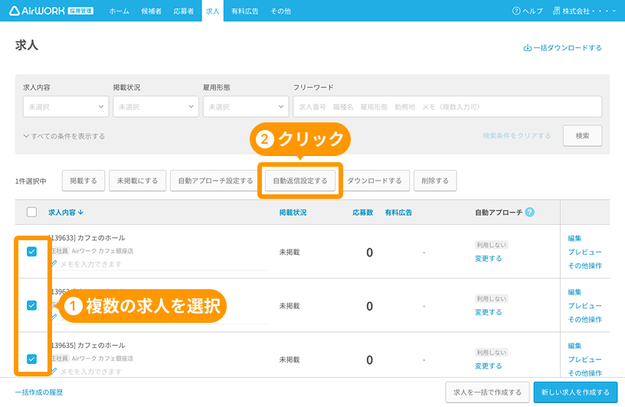The image size is (625, 407).
Task: Click the ダウンロードする button
Action: (x=375, y=181)
